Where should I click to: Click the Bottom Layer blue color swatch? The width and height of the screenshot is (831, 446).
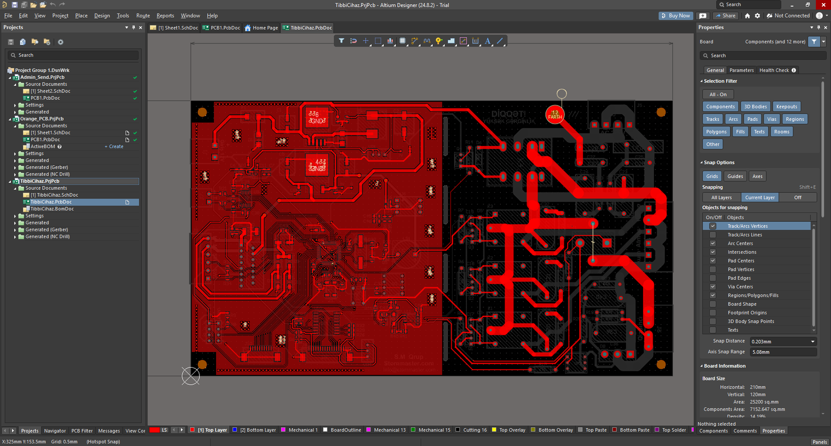[235, 430]
